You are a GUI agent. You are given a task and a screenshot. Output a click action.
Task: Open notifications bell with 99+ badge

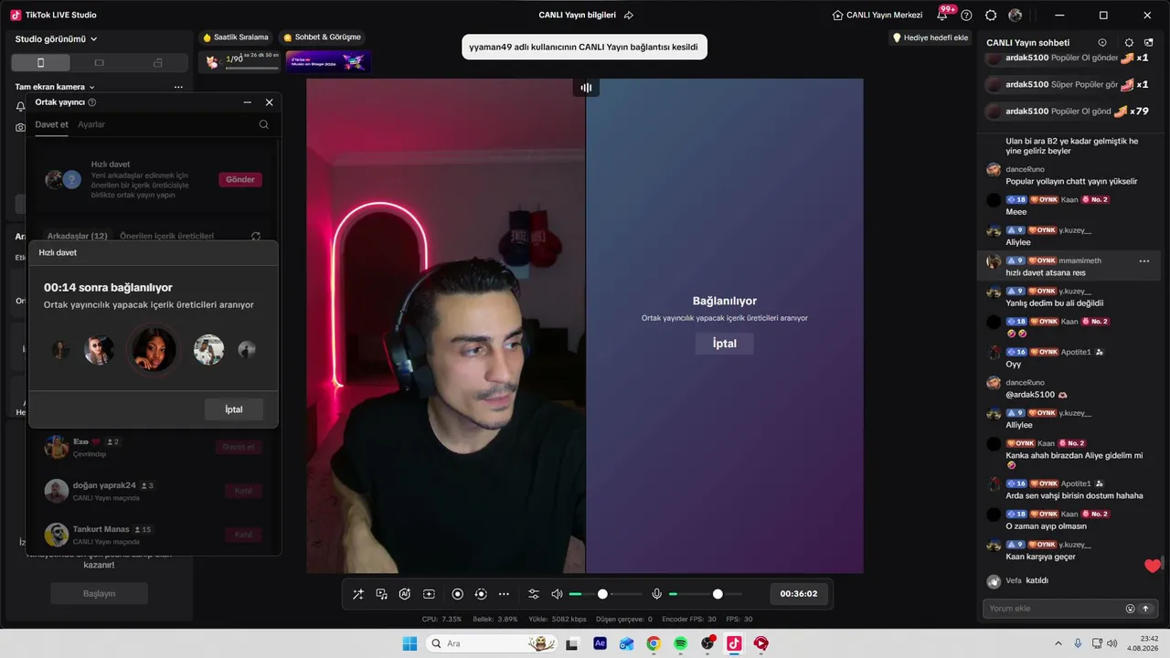click(942, 16)
